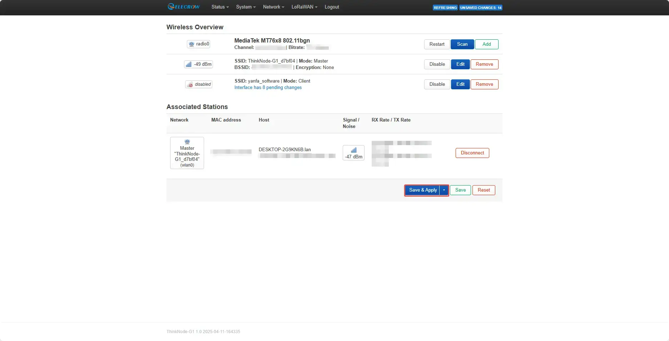Open the Status menu

point(220,7)
